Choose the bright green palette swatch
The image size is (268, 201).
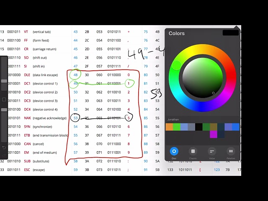click(177, 127)
